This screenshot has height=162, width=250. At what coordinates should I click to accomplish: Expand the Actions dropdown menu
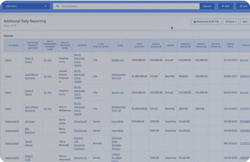pyautogui.click(x=231, y=22)
